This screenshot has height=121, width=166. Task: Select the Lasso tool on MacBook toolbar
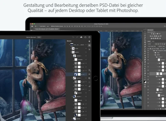(x=145, y=36)
